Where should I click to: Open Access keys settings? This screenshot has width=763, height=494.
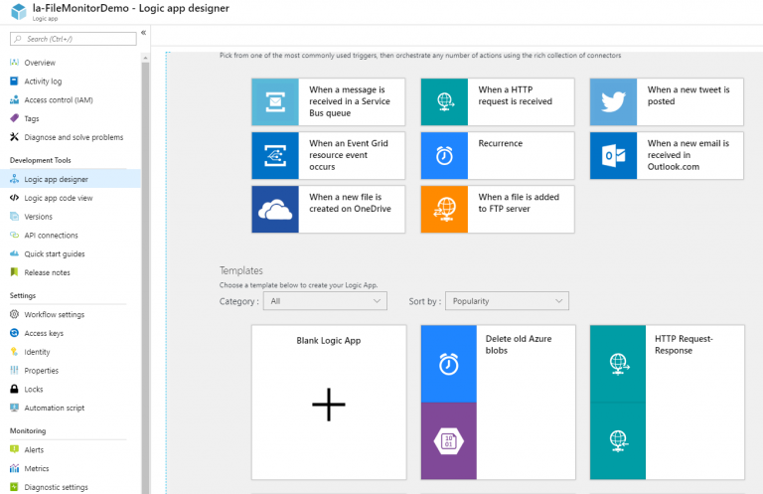click(44, 333)
